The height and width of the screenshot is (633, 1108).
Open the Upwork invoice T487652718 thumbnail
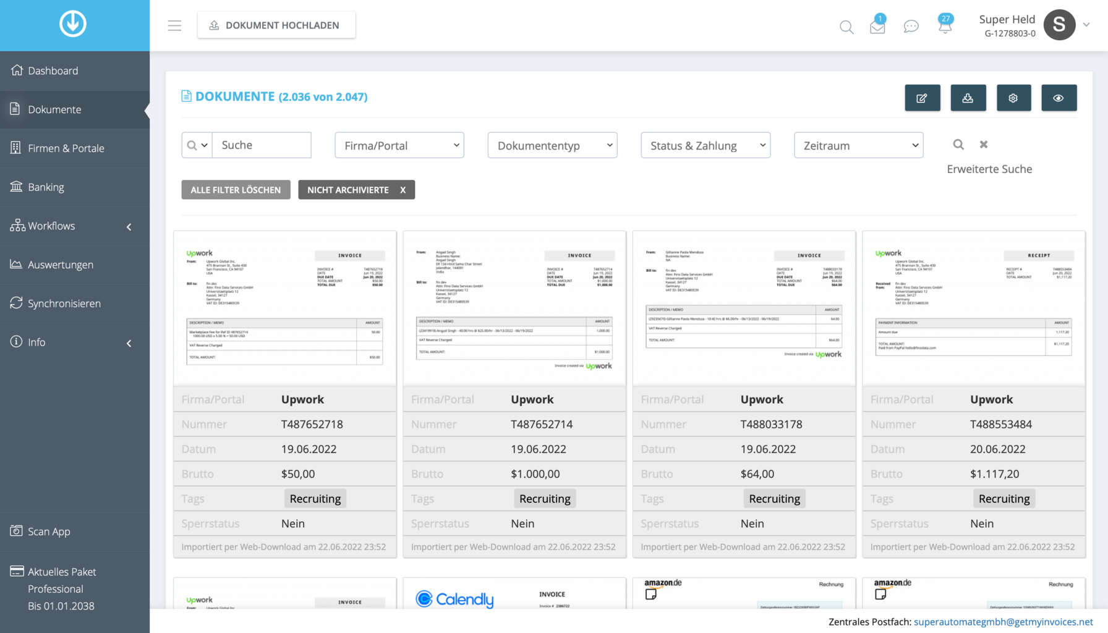coord(285,308)
